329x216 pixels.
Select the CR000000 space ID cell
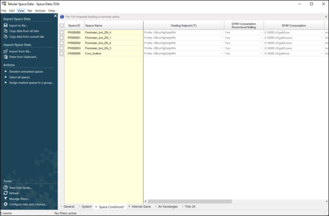pos(74,53)
